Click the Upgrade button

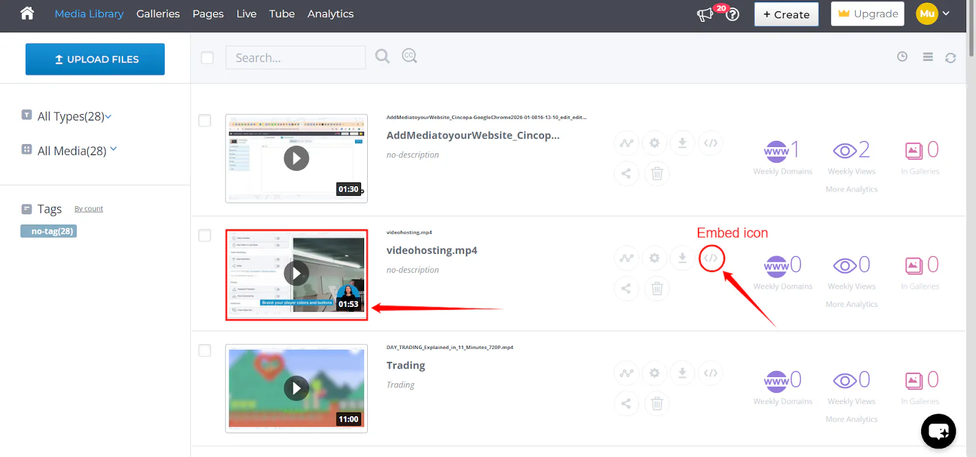(867, 13)
